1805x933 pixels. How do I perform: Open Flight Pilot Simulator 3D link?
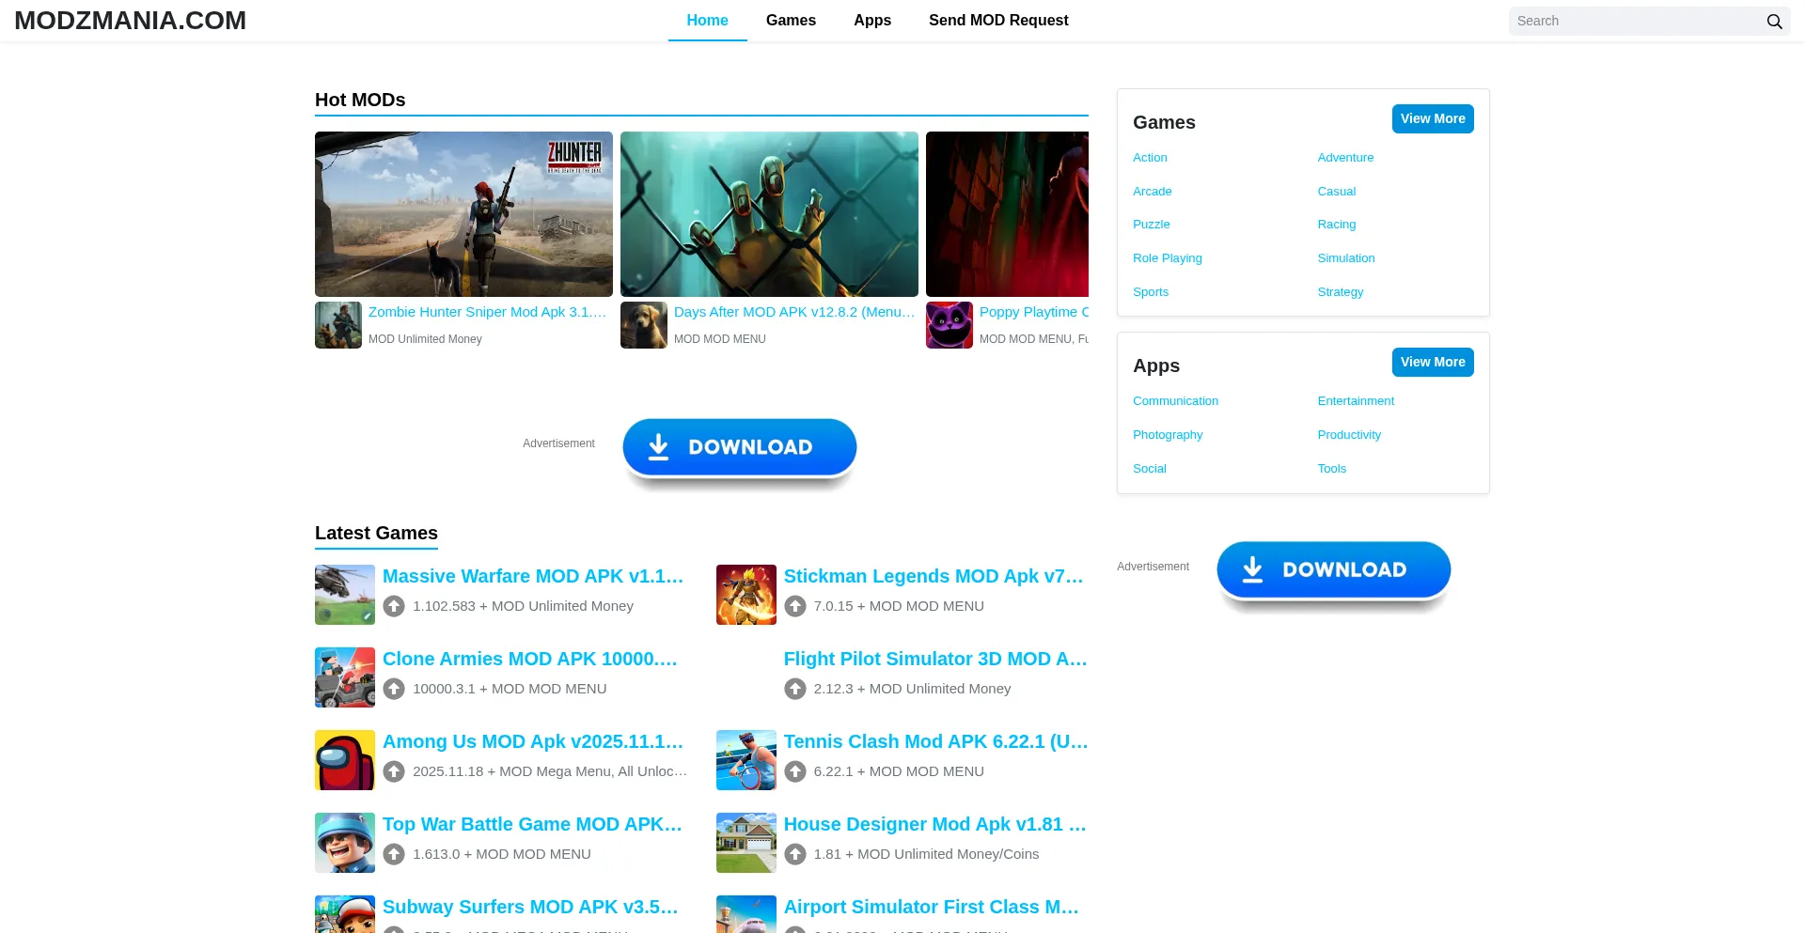point(934,659)
